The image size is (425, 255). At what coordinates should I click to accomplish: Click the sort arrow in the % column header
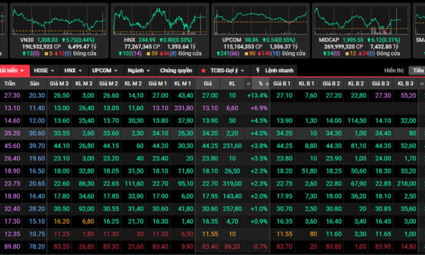[267, 84]
